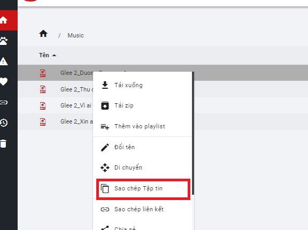The width and height of the screenshot is (308, 230).
Task: Sort files by the Tên column header
Action: pos(44,55)
